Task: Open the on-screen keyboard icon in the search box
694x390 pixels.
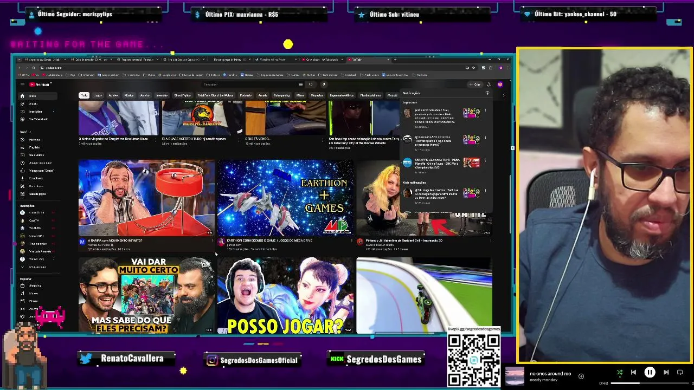Action: (300, 84)
